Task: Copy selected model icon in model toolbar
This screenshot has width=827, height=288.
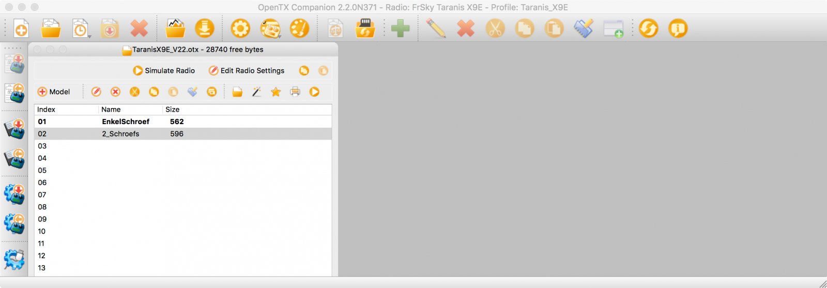Action: [x=154, y=92]
